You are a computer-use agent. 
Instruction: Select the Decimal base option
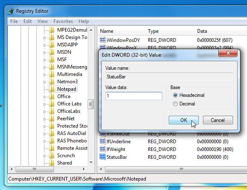(x=175, y=104)
